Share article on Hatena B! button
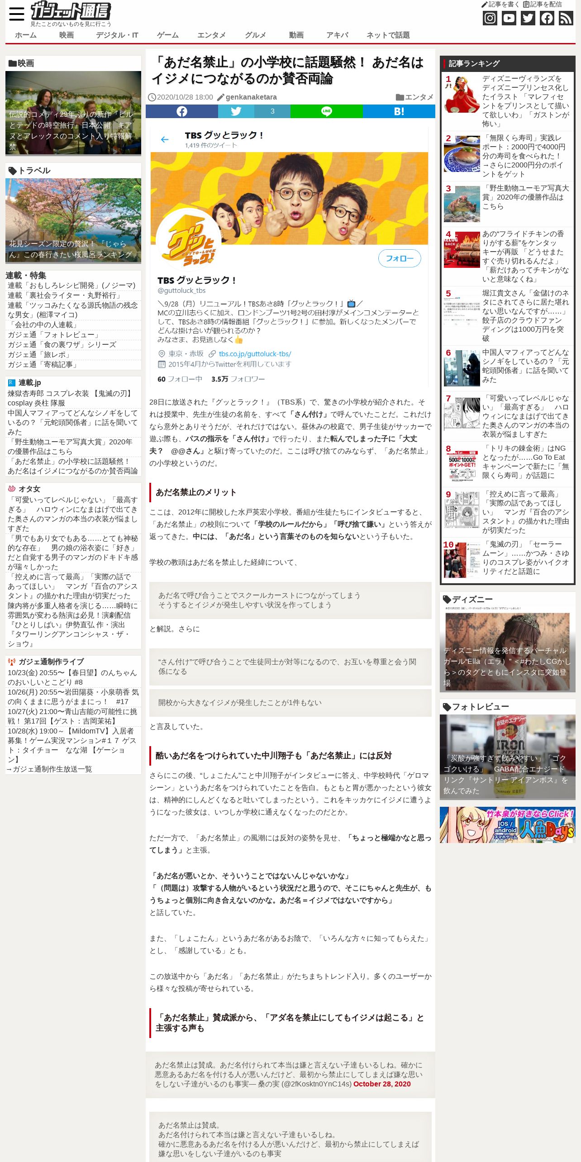 tap(399, 111)
